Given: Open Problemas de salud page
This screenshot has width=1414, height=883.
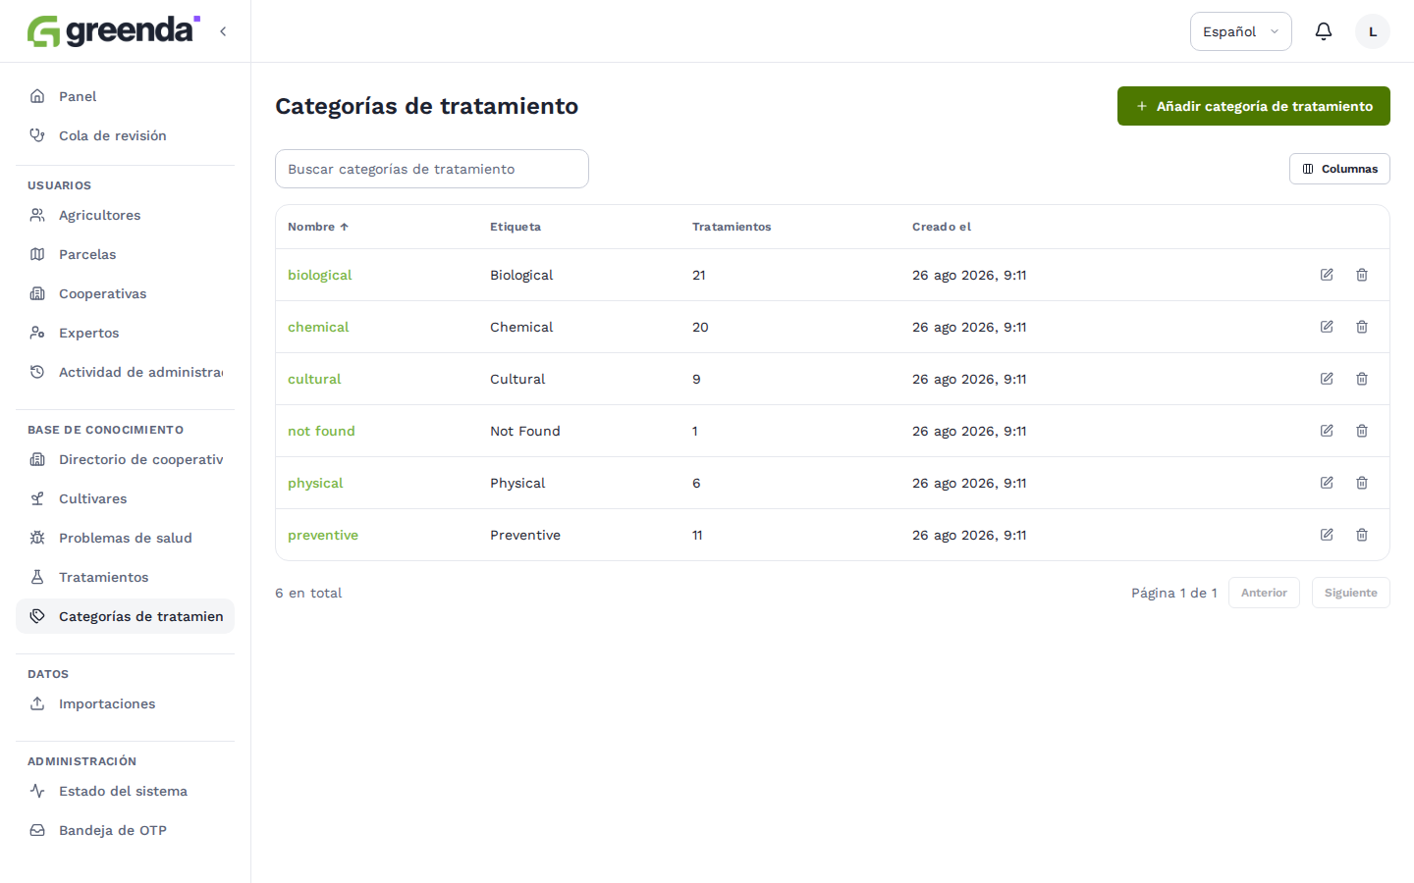Looking at the screenshot, I should tap(125, 538).
